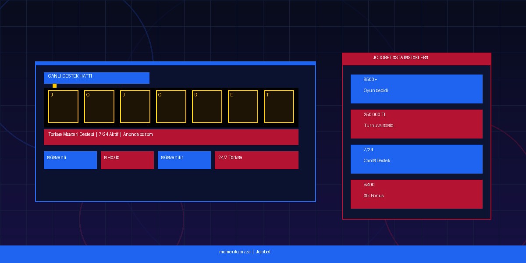526x263 pixels.
Task: Click the 24/7 Türkçe badge
Action: (x=256, y=160)
